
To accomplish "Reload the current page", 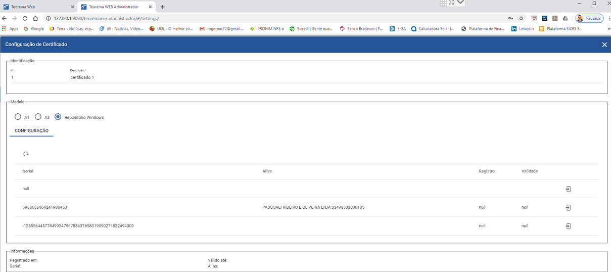I will (x=25, y=18).
